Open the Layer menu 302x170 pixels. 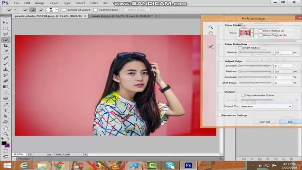click(x=54, y=3)
